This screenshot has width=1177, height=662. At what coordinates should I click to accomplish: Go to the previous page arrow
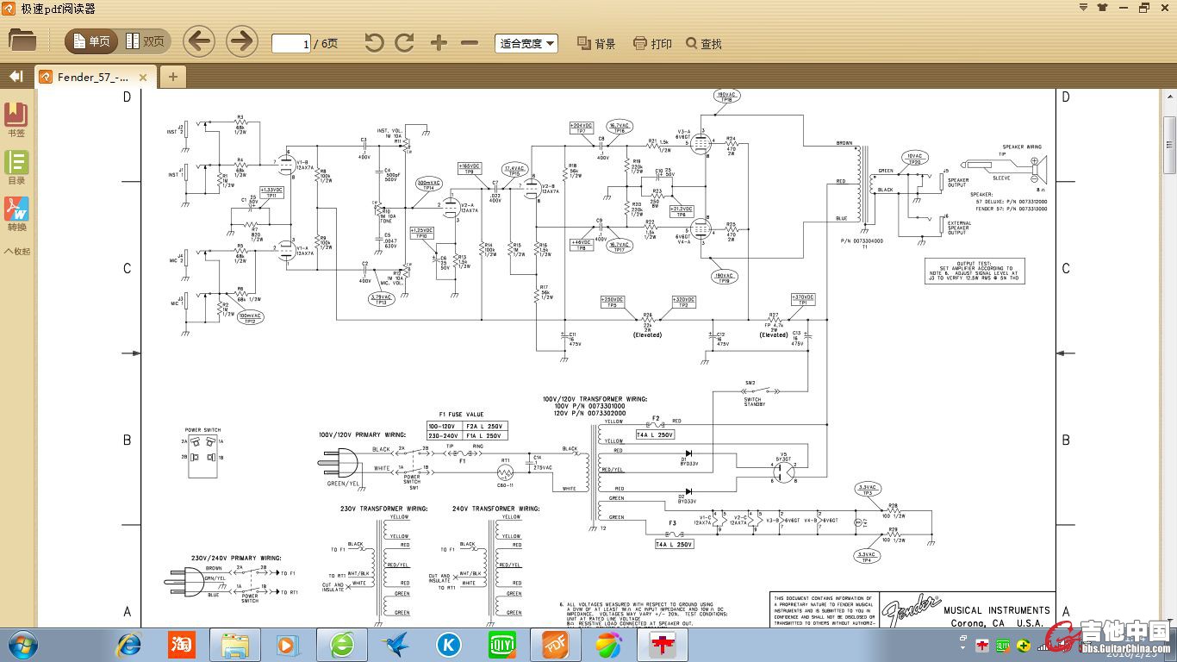199,41
